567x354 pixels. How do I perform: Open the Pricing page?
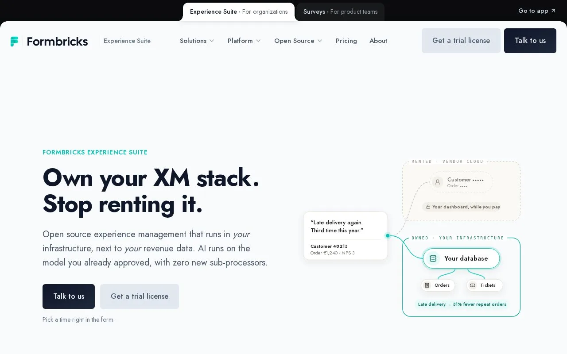pos(346,41)
